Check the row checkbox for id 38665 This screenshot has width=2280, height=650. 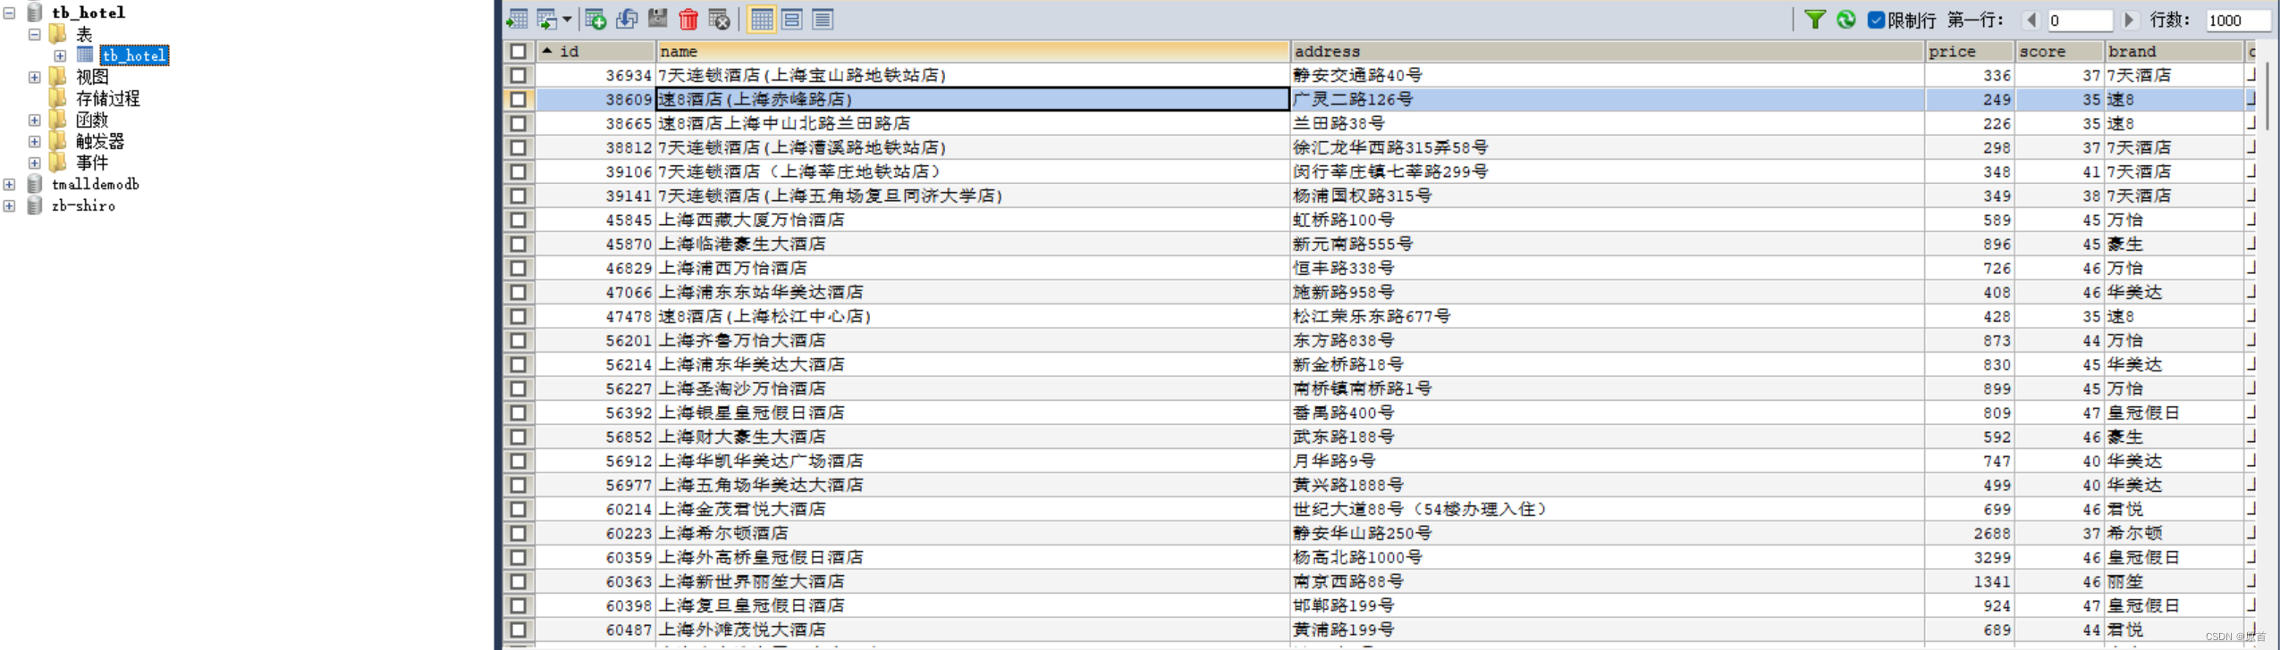coord(519,123)
